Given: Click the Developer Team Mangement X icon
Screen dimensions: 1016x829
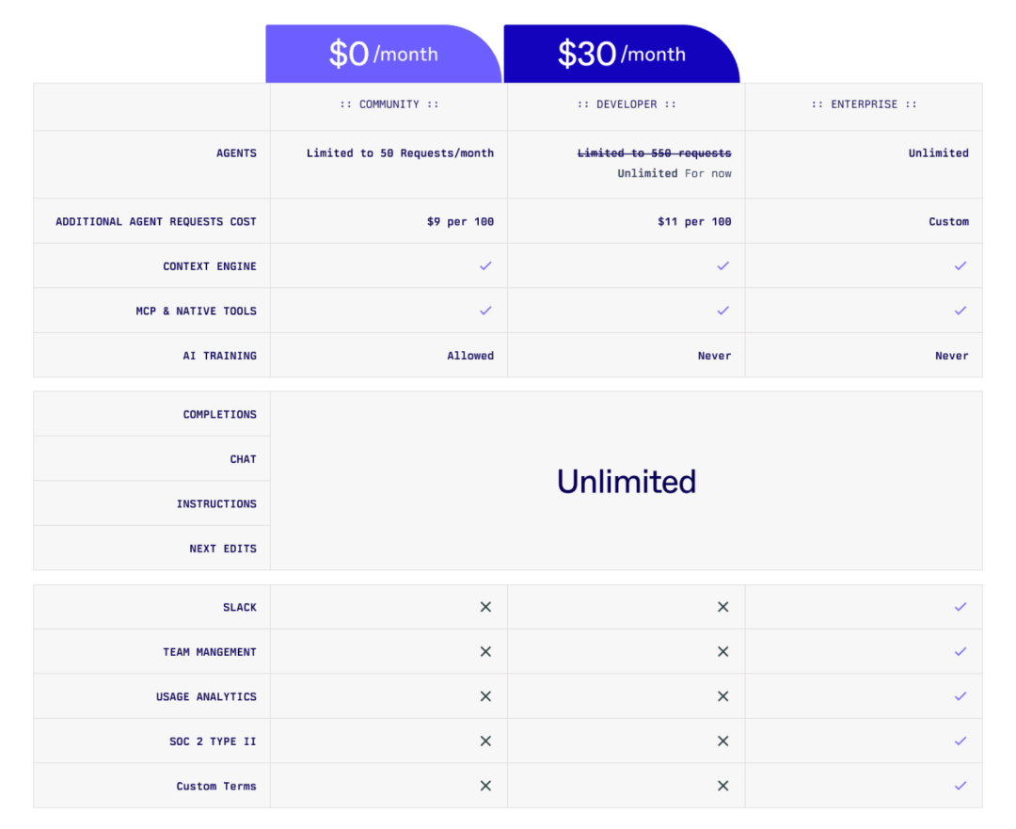Looking at the screenshot, I should point(722,651).
